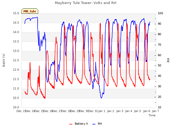Screen dimensions: 172x129
Task: Click the 'Dec 26' x-axis tick label
Action: (x=48, y=111)
